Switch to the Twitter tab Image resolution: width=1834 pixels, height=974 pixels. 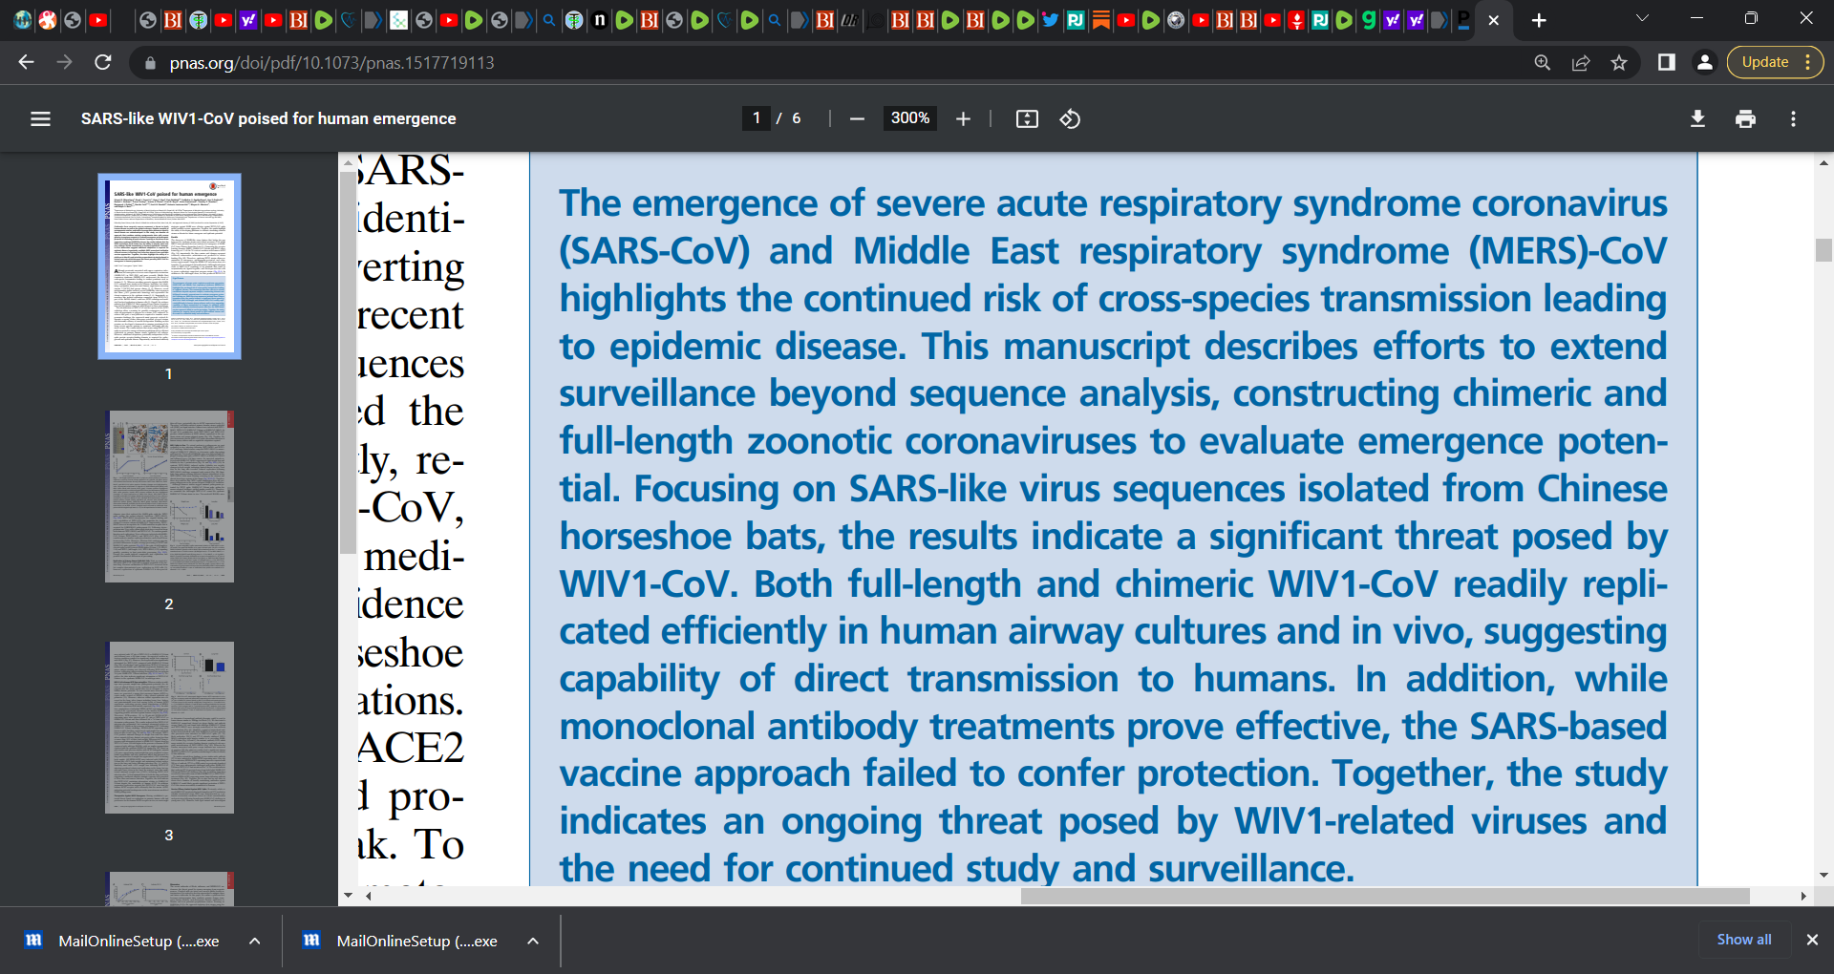coord(1050,19)
